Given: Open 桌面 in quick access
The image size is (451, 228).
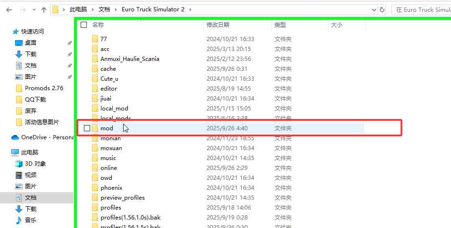Looking at the screenshot, I should point(31,43).
